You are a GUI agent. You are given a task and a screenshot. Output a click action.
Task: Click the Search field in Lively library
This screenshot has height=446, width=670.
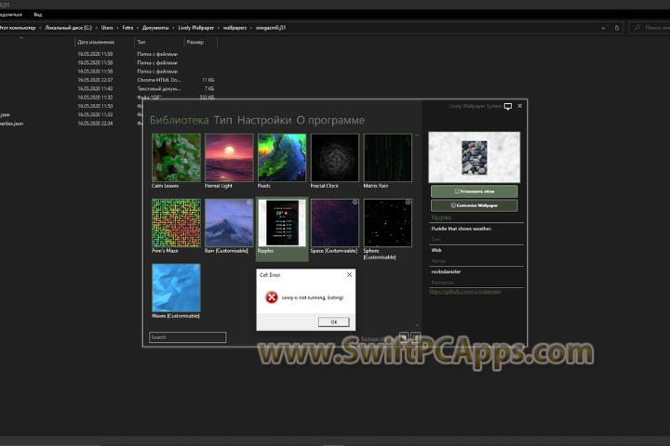pyautogui.click(x=188, y=337)
